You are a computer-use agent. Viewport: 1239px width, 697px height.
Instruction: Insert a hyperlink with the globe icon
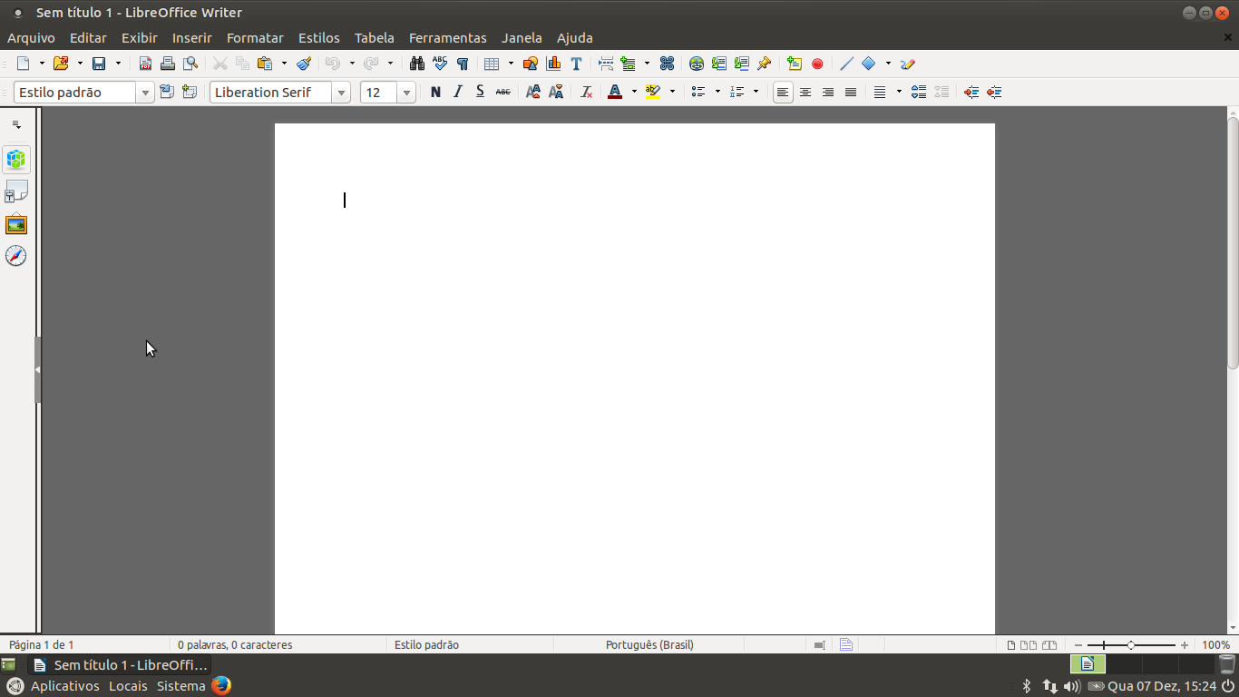[697, 64]
